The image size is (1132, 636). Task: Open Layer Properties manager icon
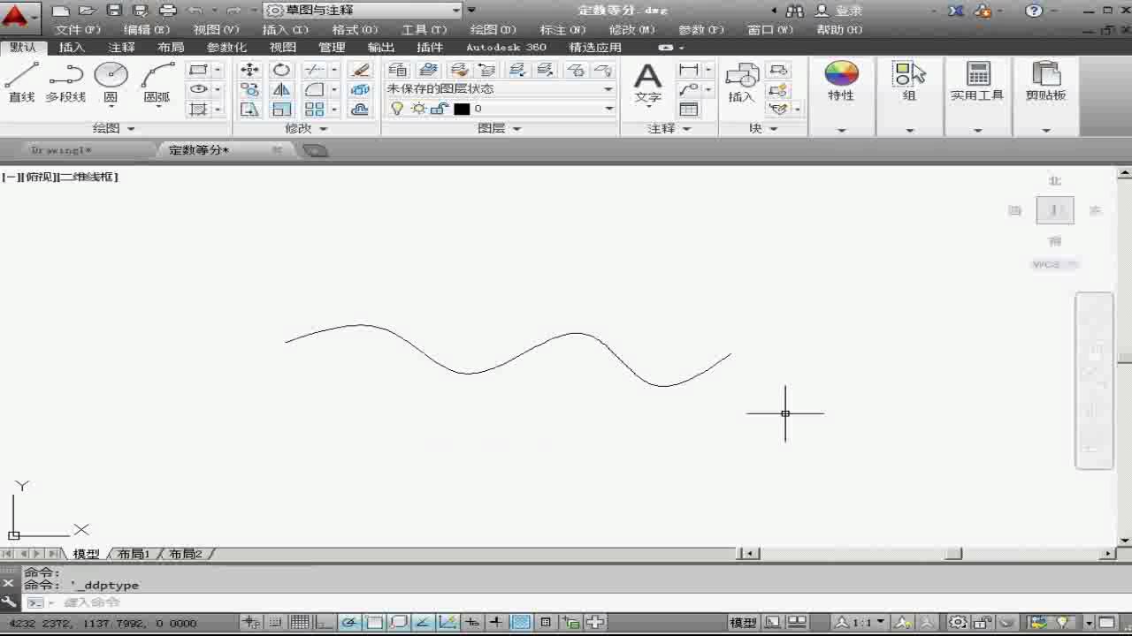(398, 70)
